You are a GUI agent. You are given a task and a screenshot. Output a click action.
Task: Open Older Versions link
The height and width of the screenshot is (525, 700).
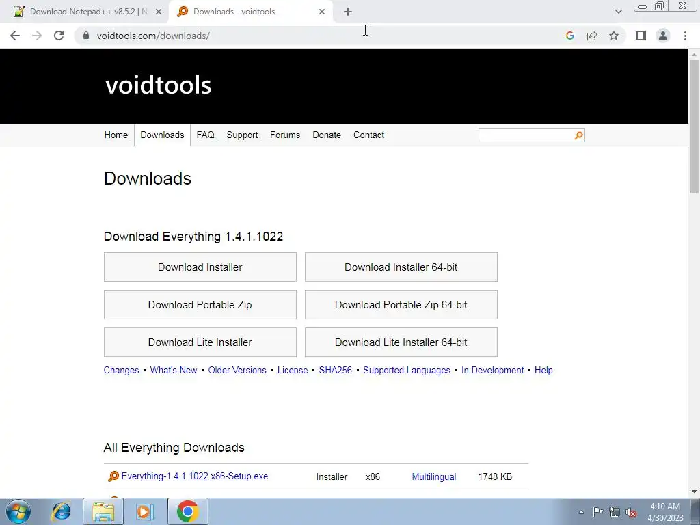(x=237, y=370)
